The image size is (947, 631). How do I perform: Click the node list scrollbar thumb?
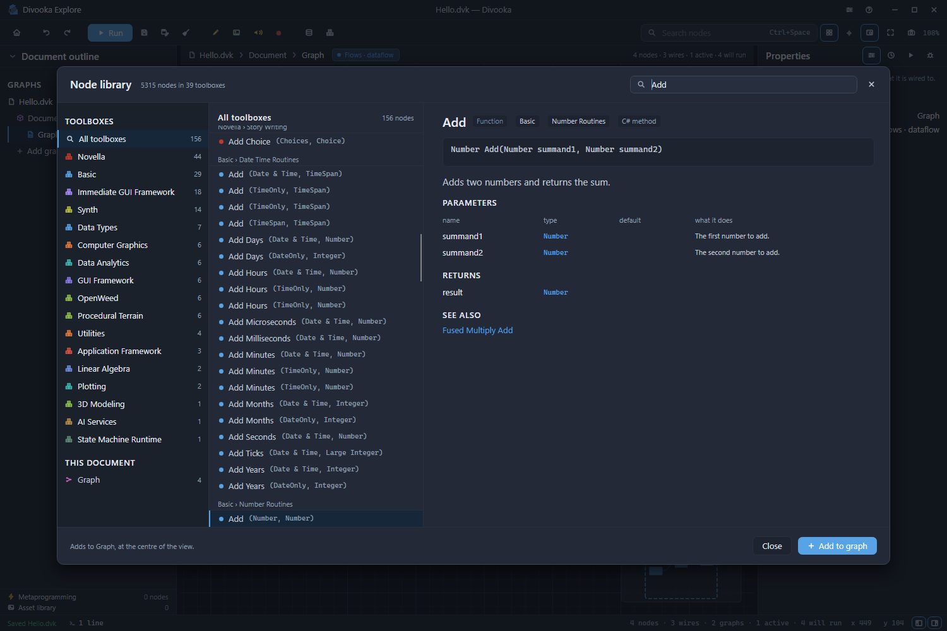[x=421, y=257]
